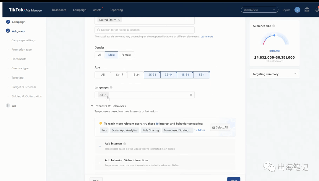Click the Campaign step checkmark icon

click(x=8, y=22)
